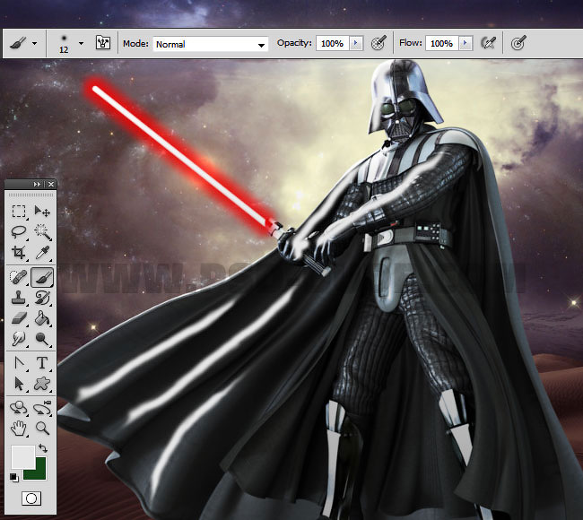The image size is (583, 520).
Task: Select the Spot Healing Brush tool
Action: pos(18,277)
